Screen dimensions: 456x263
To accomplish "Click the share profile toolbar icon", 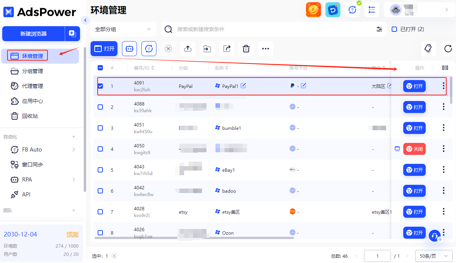I will pos(227,49).
